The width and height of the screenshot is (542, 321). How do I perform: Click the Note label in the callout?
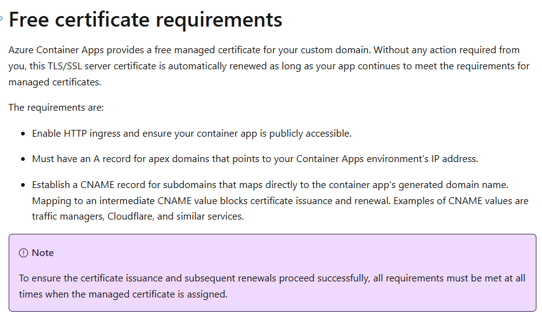[43, 253]
